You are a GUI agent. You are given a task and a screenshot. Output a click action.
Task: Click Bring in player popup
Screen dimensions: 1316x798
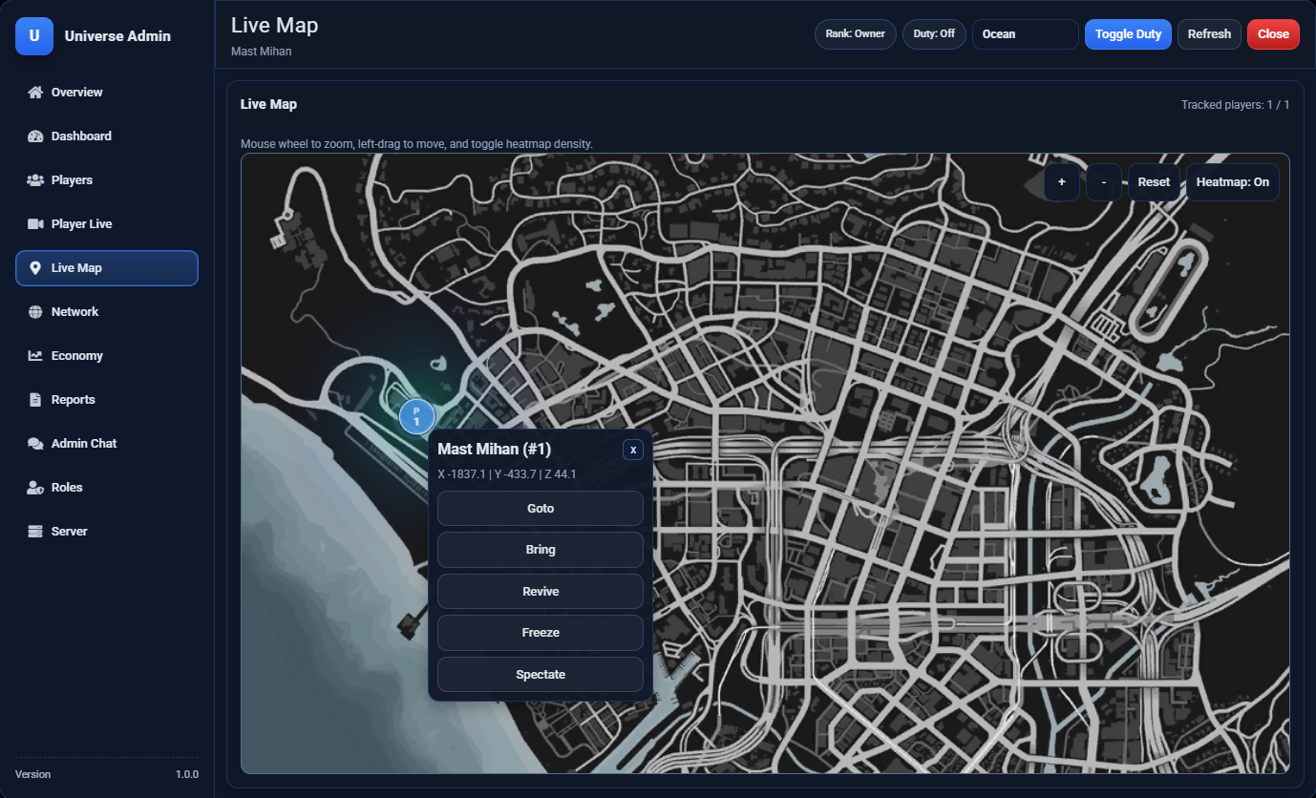click(x=541, y=550)
